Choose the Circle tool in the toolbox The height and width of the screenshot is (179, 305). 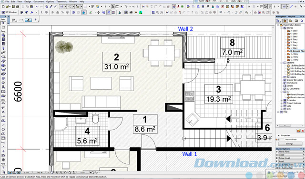[3, 130]
